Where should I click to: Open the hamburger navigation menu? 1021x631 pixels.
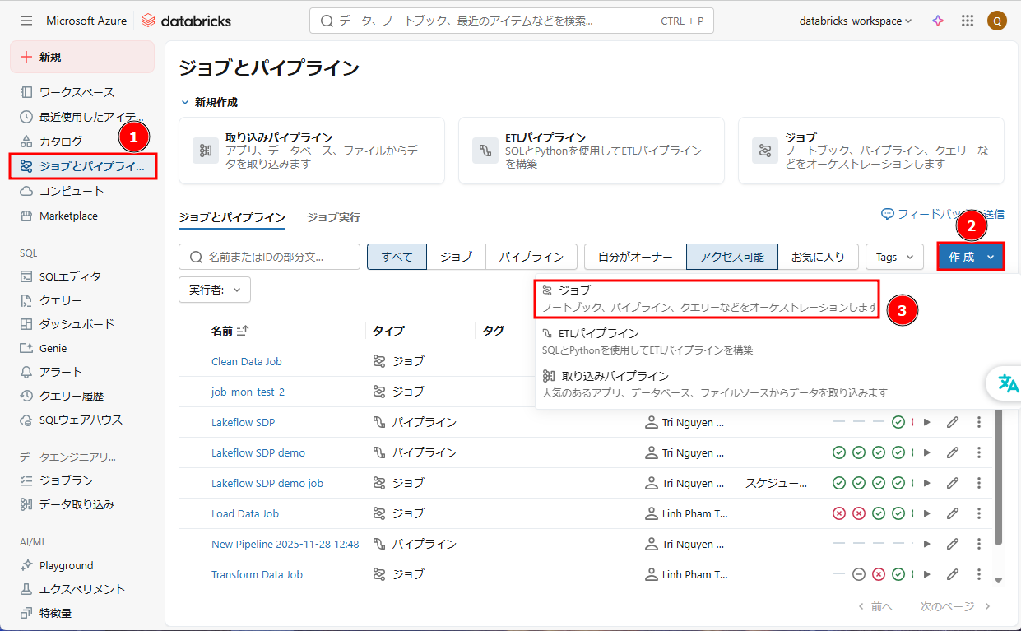click(x=26, y=21)
